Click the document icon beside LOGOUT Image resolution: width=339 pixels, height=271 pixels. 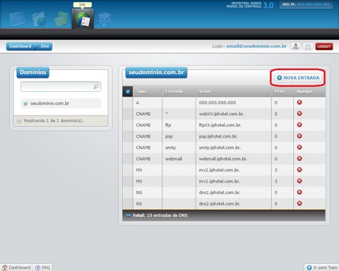[x=308, y=47]
